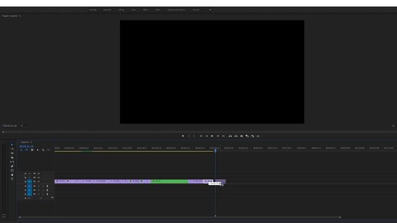Select the Pen tool
The width and height of the screenshot is (397, 223).
click(x=12, y=166)
